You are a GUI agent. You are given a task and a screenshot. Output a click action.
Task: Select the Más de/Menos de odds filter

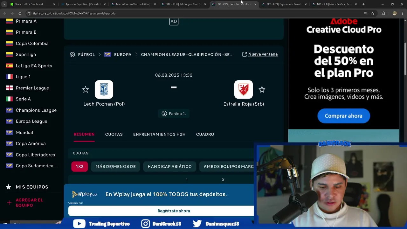[115, 166]
